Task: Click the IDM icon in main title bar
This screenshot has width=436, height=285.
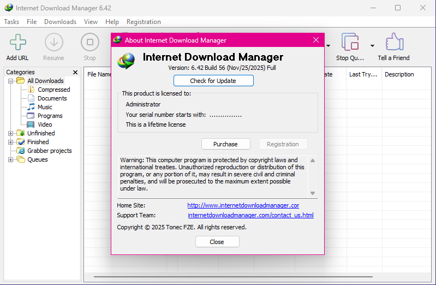Action: tap(9, 8)
